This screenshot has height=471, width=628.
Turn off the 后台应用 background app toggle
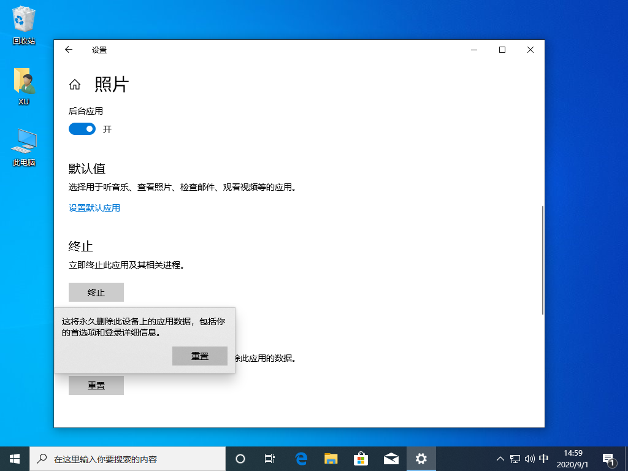(82, 129)
